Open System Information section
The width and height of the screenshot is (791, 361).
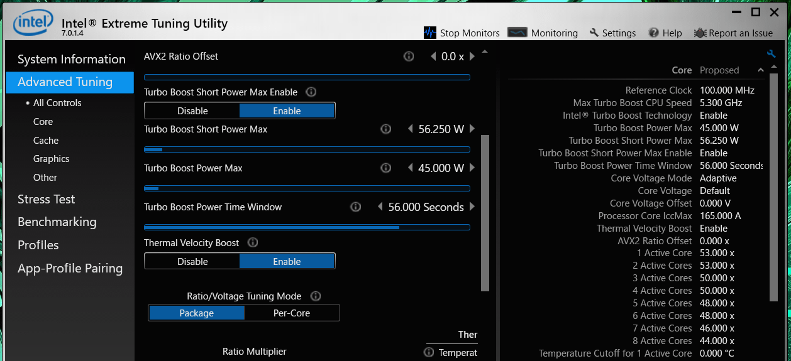pyautogui.click(x=72, y=59)
